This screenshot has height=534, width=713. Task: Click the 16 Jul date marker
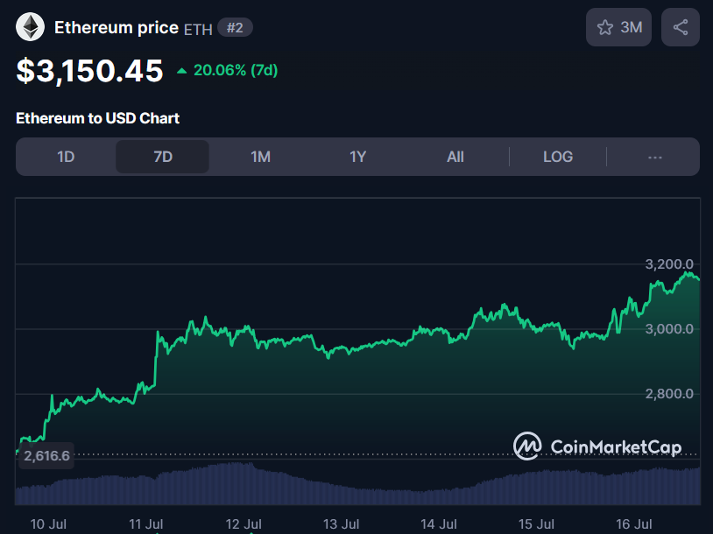[634, 524]
